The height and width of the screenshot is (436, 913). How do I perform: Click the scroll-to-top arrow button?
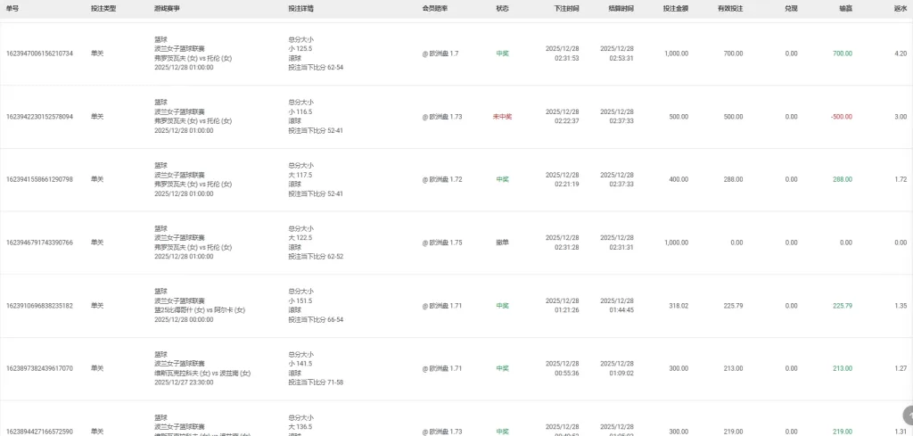[908, 415]
